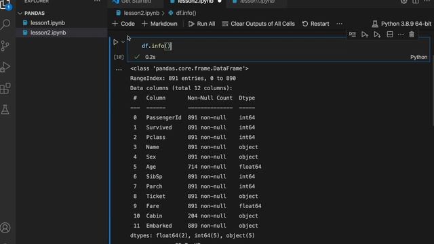Split cell icon in cell toolbar

pyautogui.click(x=390, y=35)
